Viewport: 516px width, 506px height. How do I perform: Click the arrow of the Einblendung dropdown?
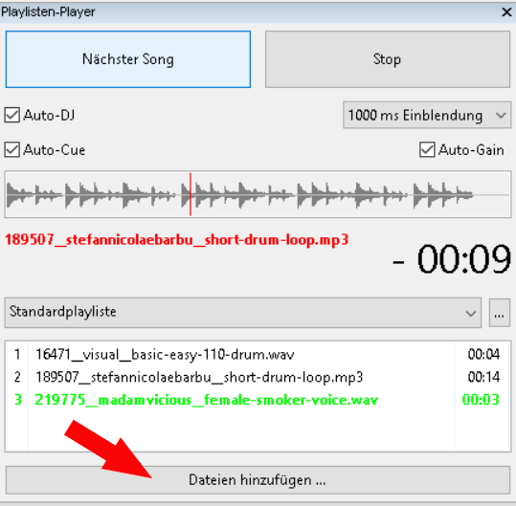coord(501,116)
